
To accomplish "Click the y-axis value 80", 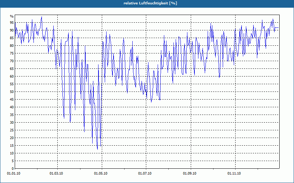I will coord(12,45).
